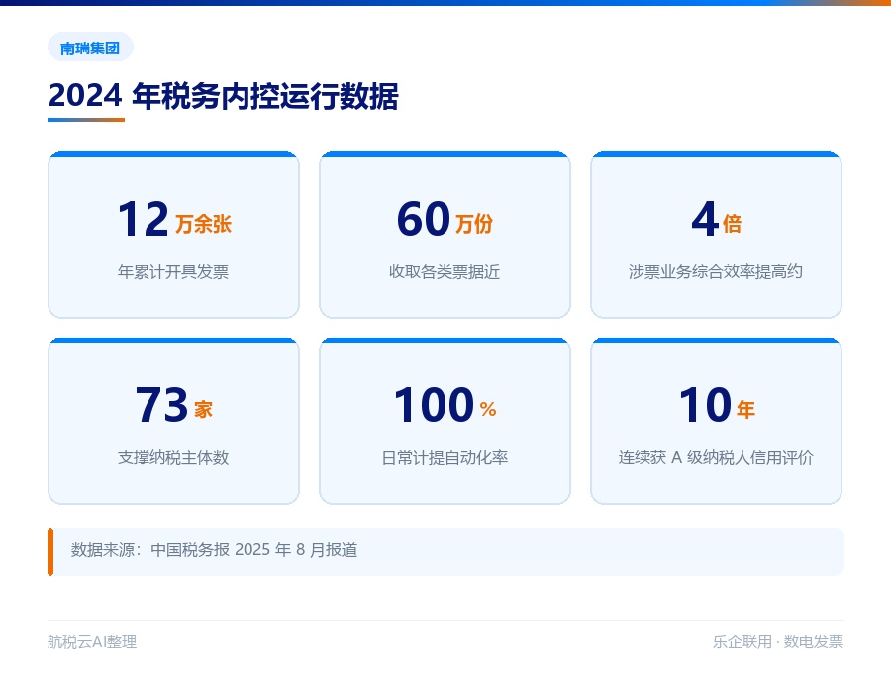Click the footer text 航税云AI整理

[x=92, y=642]
